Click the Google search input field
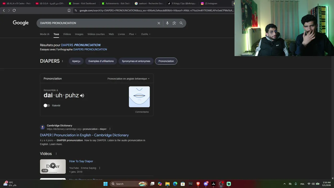The width and height of the screenshot is (334, 188). 97,23
